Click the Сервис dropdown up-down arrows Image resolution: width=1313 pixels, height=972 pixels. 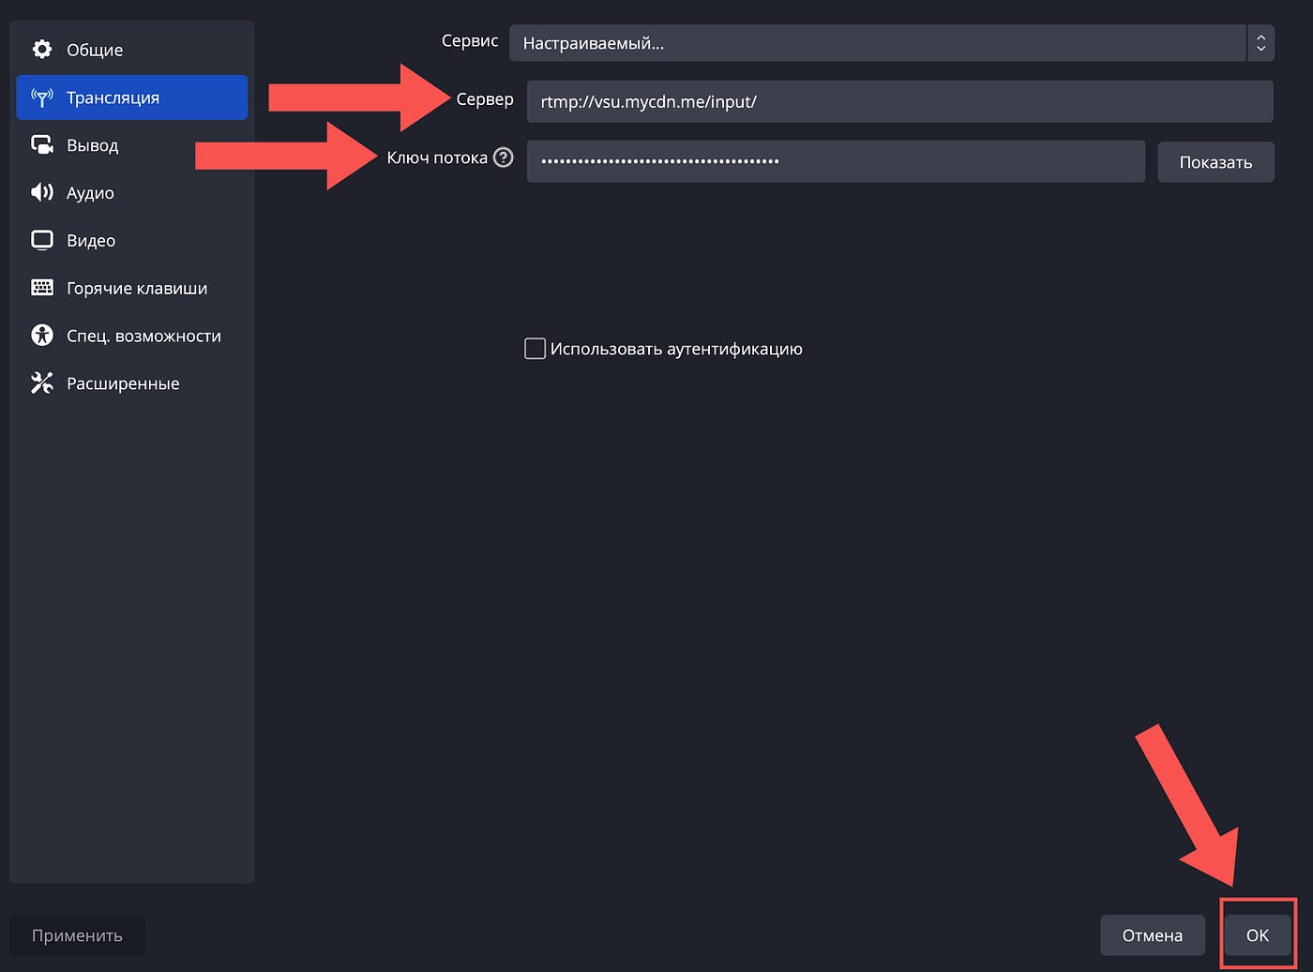(x=1260, y=43)
